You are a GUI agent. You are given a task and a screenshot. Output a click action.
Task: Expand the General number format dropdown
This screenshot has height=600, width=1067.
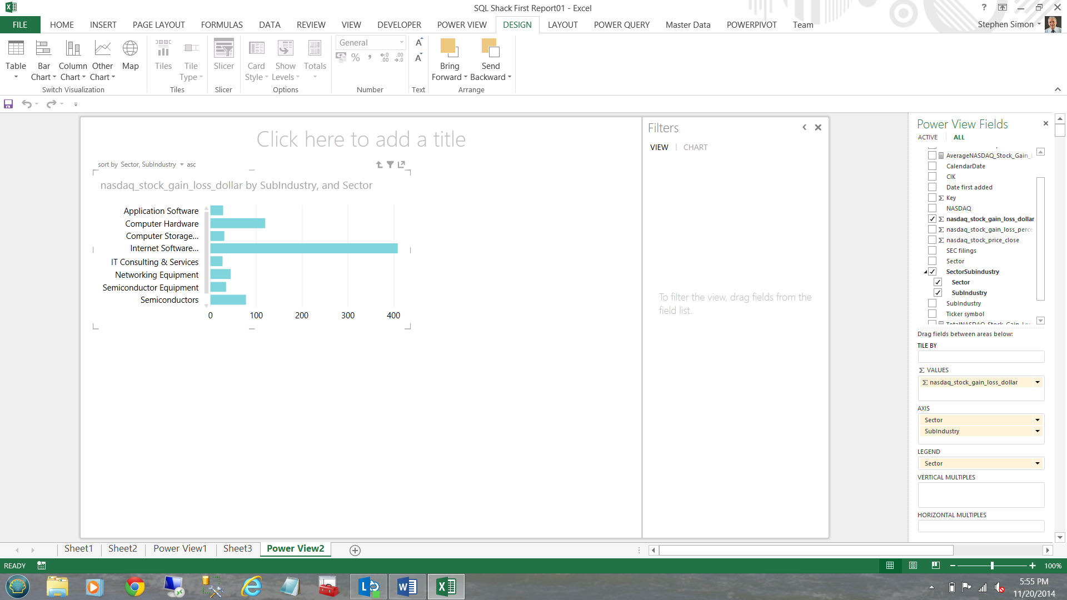pos(401,43)
